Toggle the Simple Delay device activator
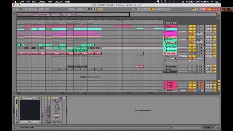The height and width of the screenshot is (131, 233). click(46, 98)
